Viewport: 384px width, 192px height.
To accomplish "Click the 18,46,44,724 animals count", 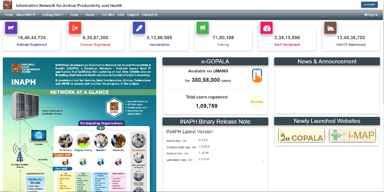I will 32,38.
